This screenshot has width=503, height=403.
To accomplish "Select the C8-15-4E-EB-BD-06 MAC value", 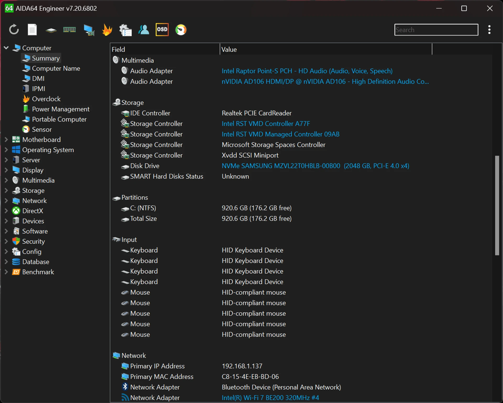I will tap(250, 377).
